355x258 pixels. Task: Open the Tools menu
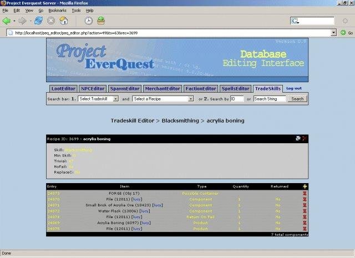tap(76, 11)
